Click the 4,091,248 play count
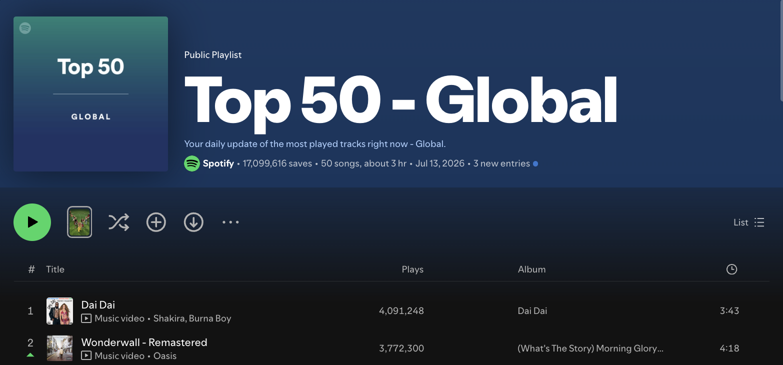783x365 pixels. pyautogui.click(x=401, y=311)
